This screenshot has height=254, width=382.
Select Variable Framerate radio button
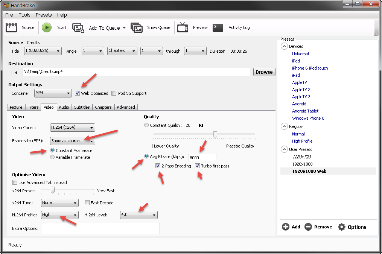tap(52, 157)
